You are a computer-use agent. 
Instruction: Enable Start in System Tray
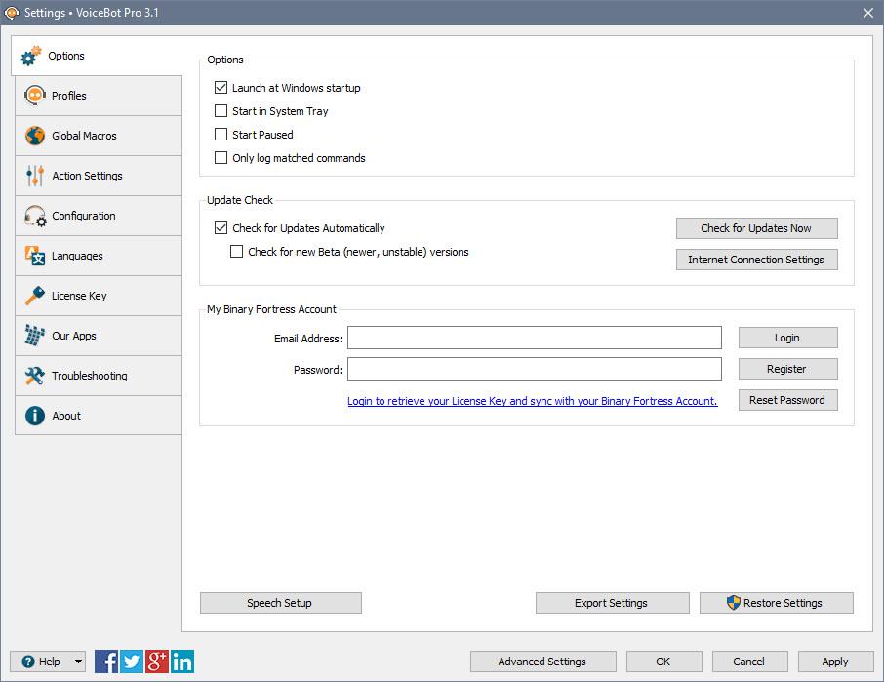pos(221,111)
